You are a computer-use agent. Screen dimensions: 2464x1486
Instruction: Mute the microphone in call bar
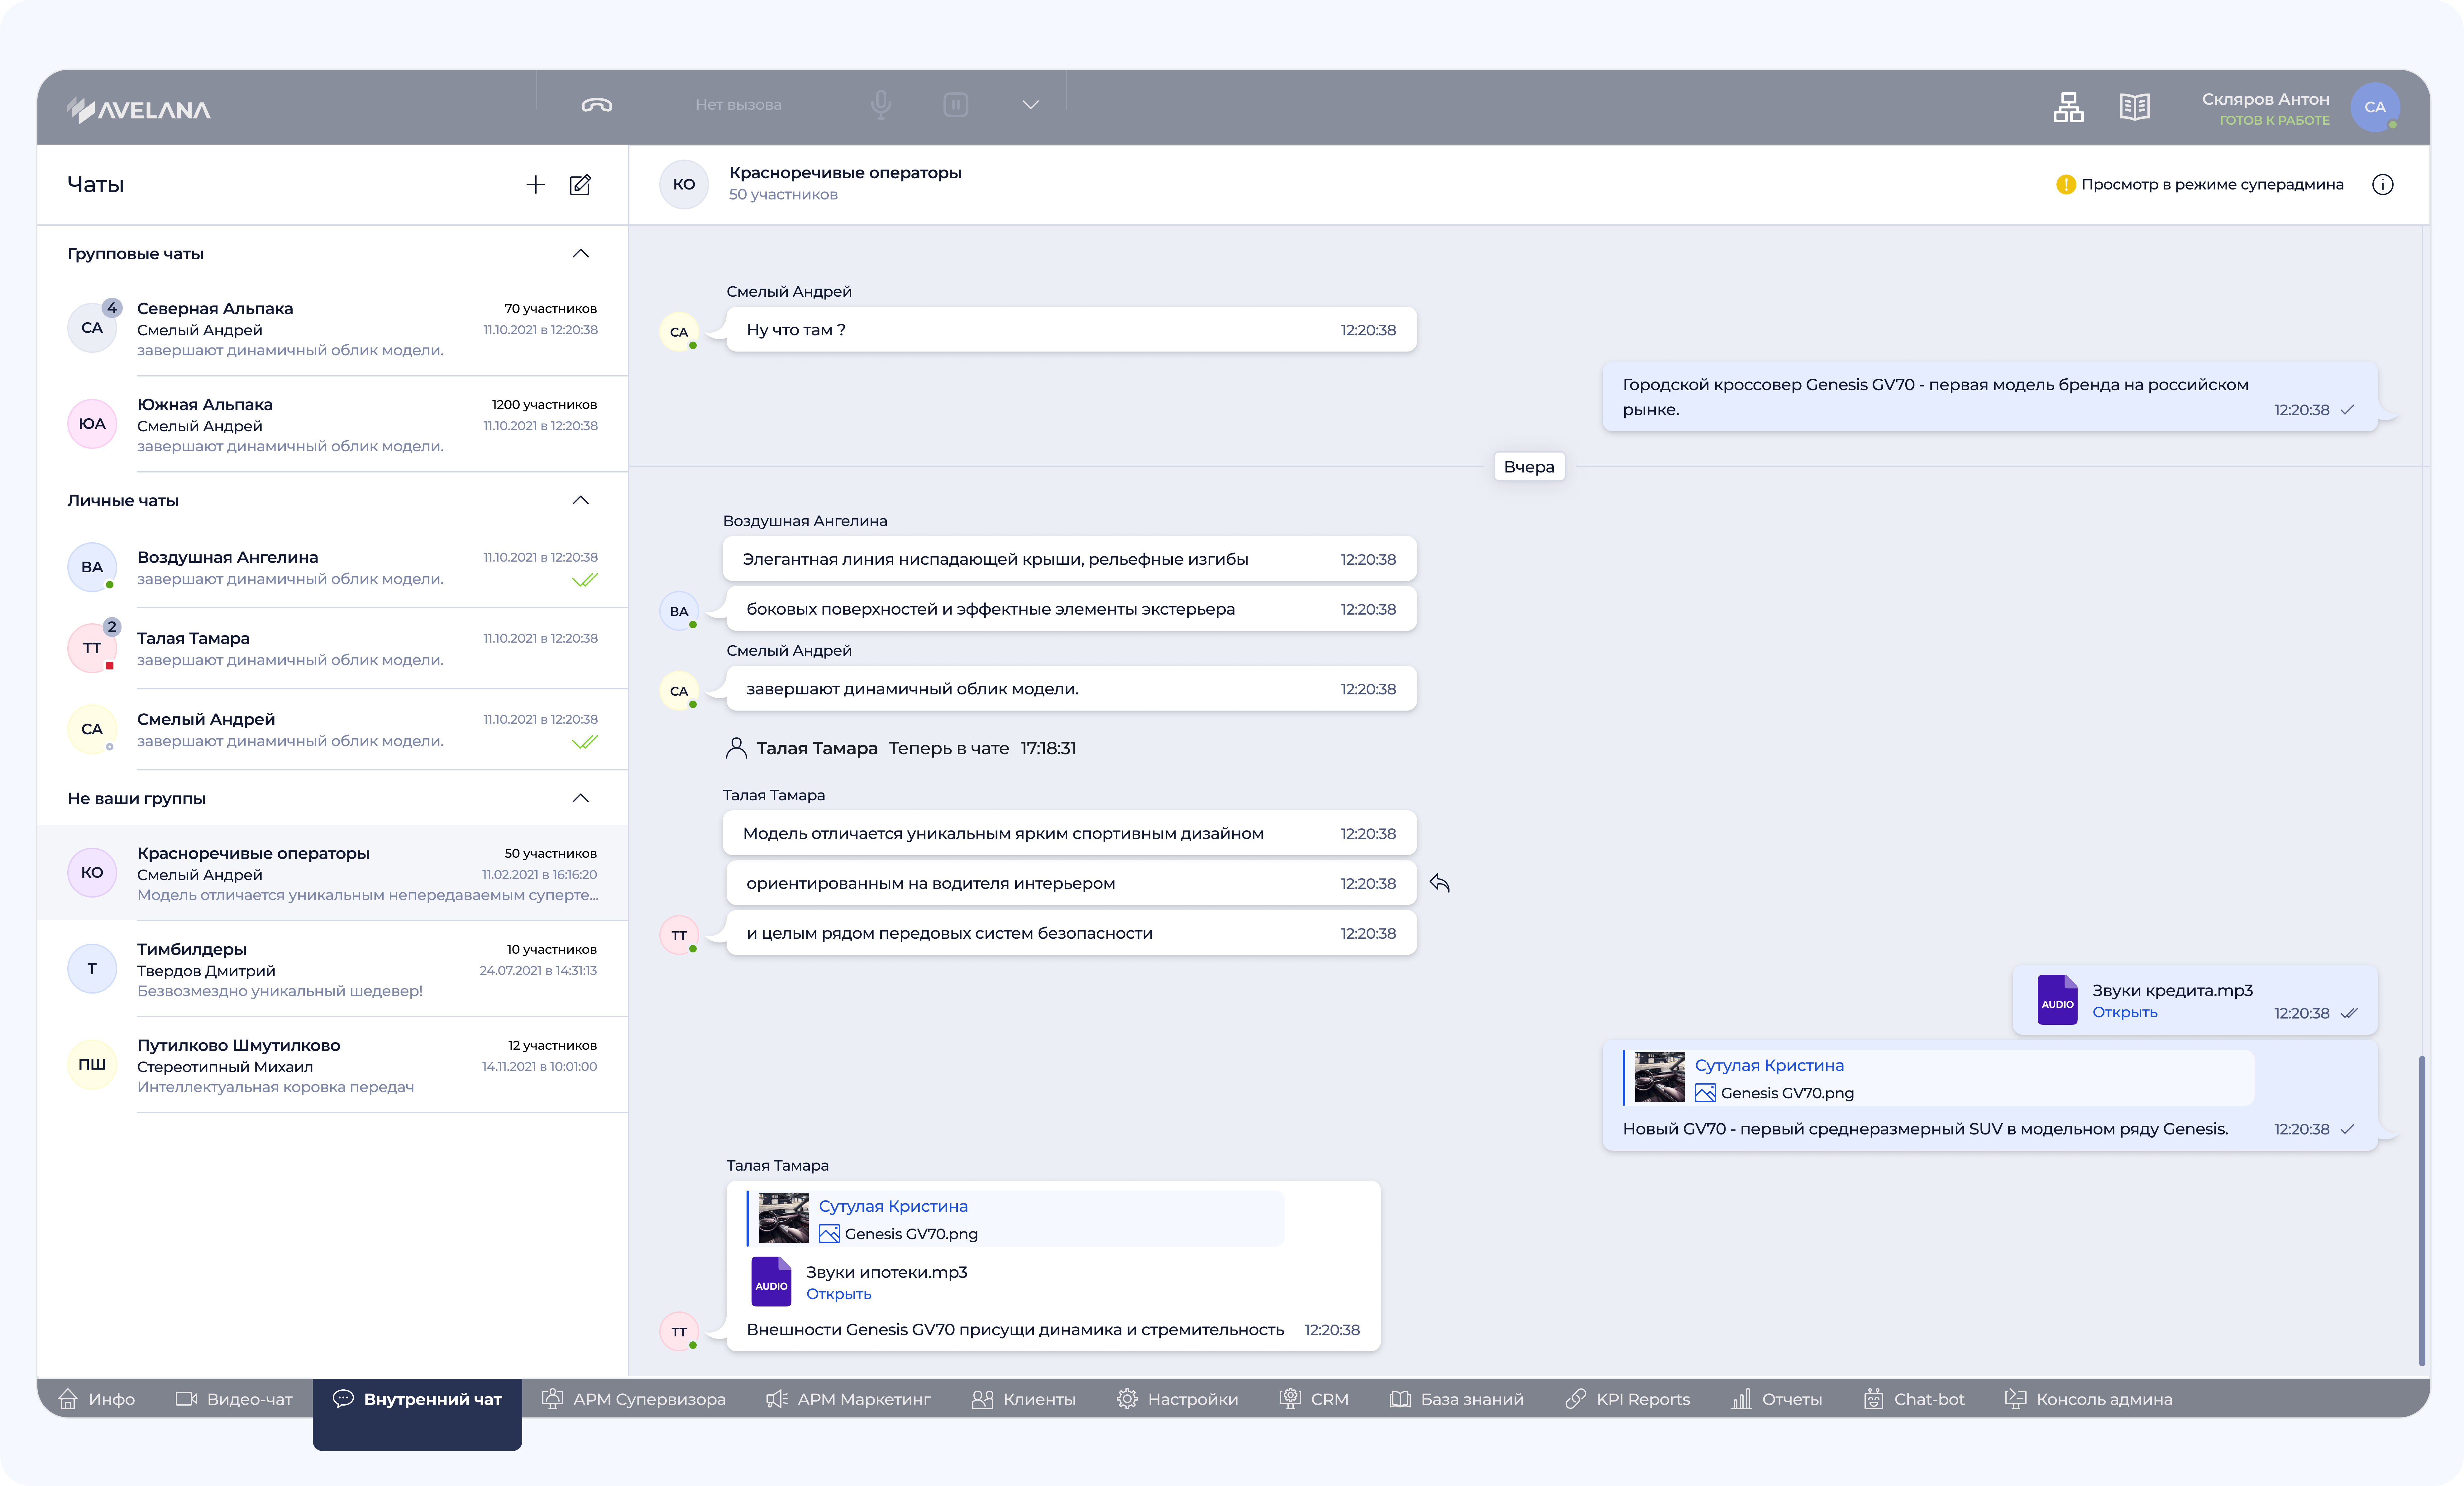click(881, 105)
